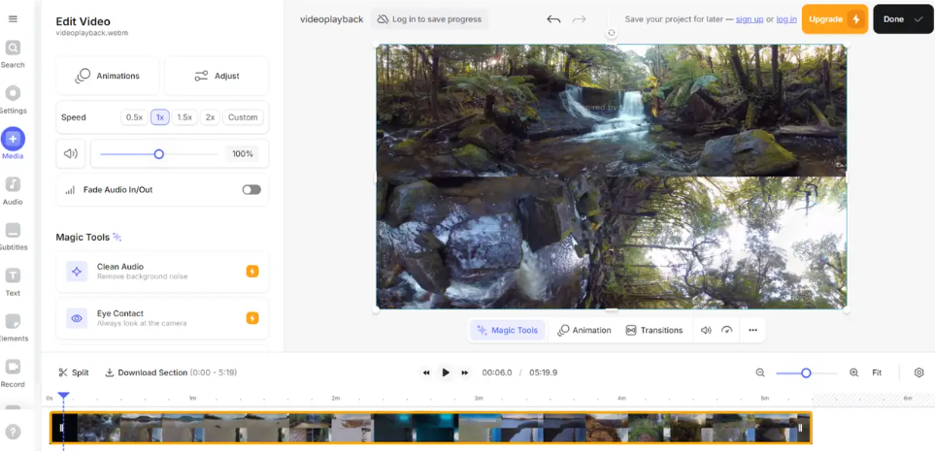The image size is (935, 452).
Task: Undo the last action
Action: point(553,19)
